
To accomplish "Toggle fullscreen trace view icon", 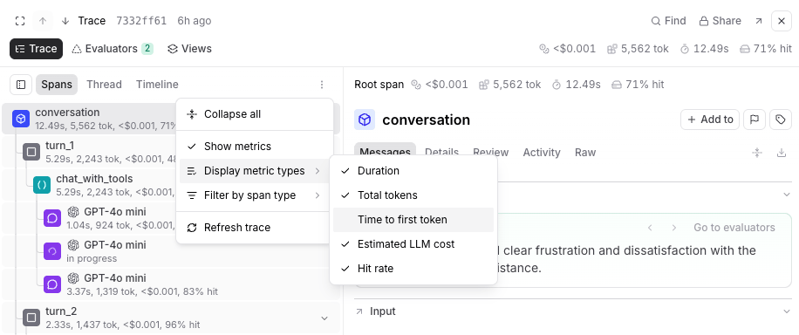I will click(x=20, y=21).
